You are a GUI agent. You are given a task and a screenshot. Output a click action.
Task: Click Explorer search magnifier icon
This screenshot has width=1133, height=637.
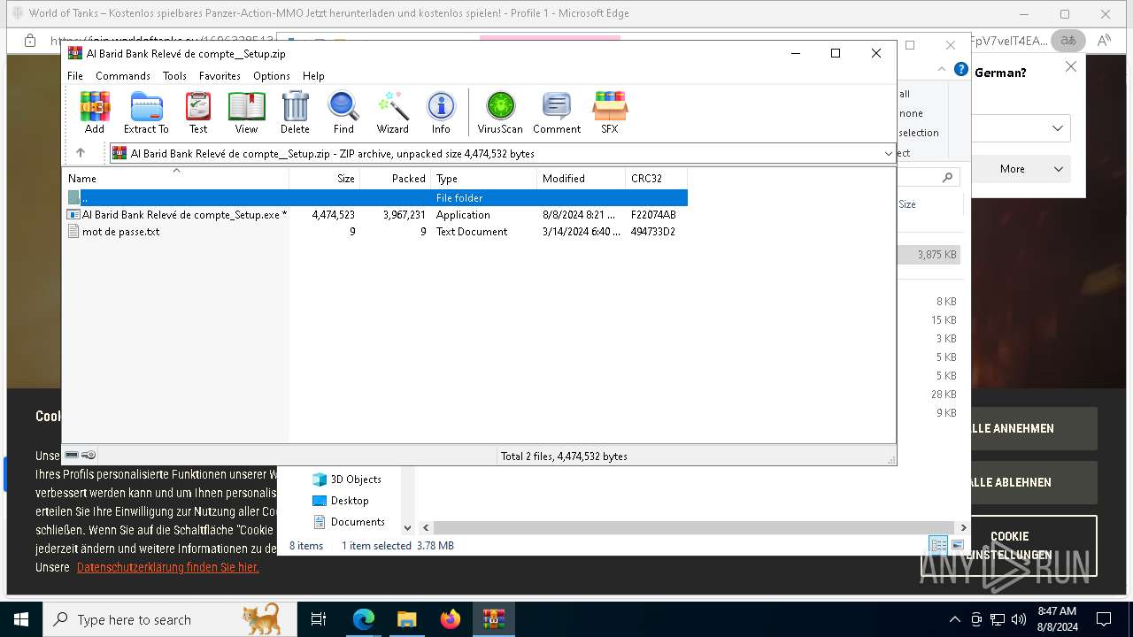click(x=947, y=178)
